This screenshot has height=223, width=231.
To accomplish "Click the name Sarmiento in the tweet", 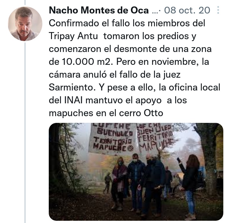I will [x=71, y=87].
